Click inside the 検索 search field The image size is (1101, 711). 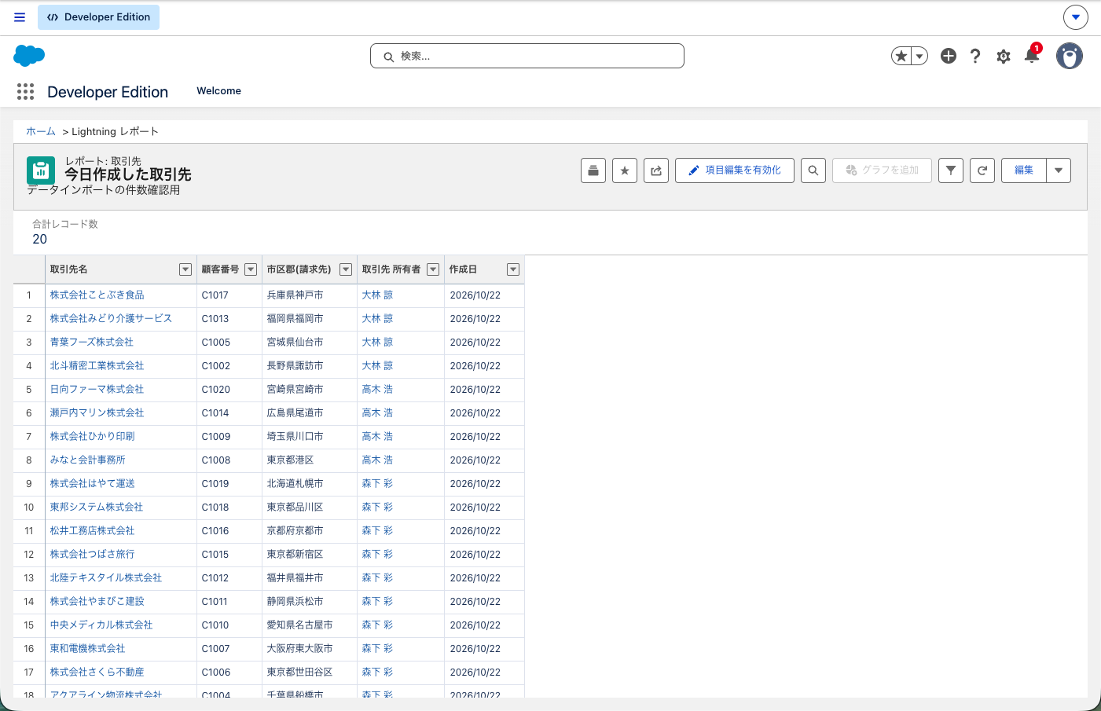[x=527, y=56]
